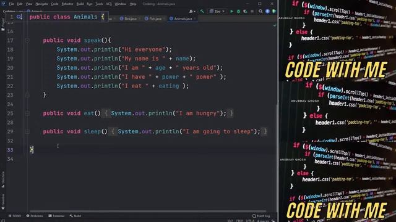This screenshot has height=222, width=396.
Task: Open the Event Log
Action: [x=261, y=216]
